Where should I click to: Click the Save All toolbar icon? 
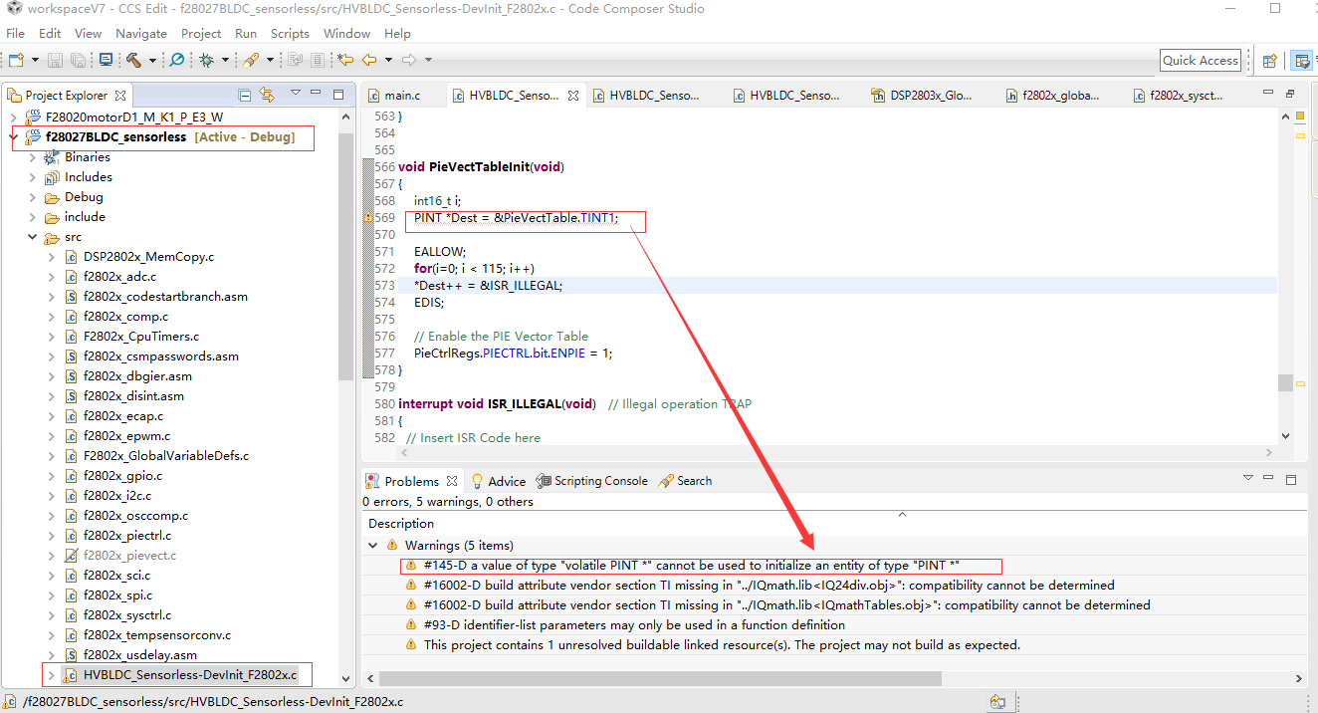pos(78,60)
